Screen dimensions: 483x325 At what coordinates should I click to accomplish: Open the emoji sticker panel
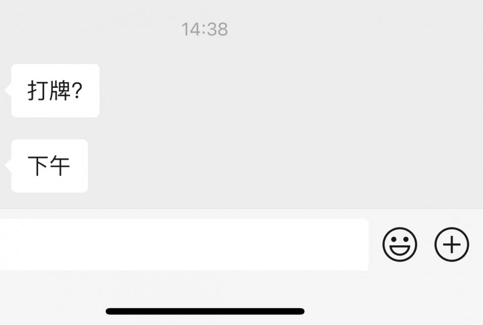coord(400,244)
